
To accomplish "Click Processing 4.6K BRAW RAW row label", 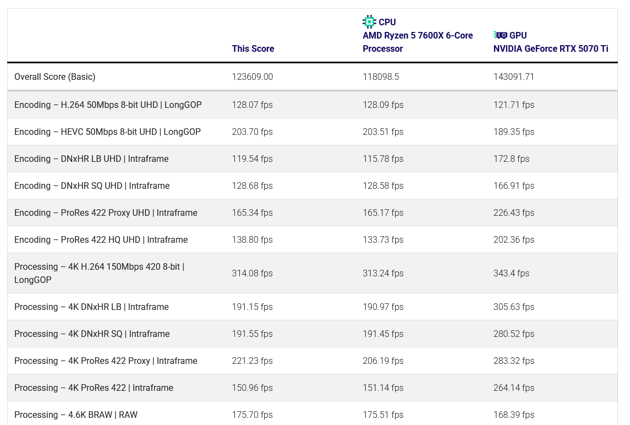I will pyautogui.click(x=76, y=415).
